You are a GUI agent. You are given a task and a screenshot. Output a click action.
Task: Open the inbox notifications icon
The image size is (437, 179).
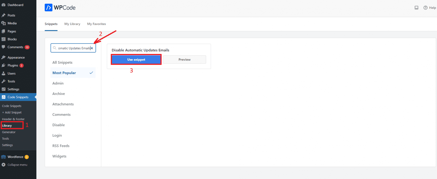417,8
